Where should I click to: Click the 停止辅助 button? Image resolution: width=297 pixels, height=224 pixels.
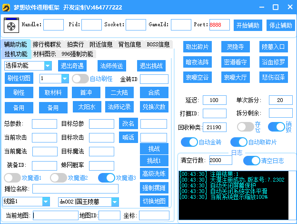280,25
